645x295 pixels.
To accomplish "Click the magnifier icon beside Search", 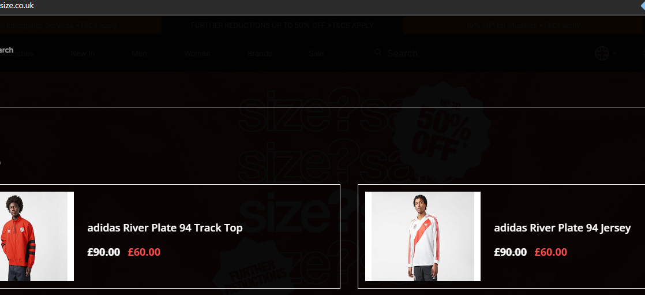I will click(x=378, y=53).
